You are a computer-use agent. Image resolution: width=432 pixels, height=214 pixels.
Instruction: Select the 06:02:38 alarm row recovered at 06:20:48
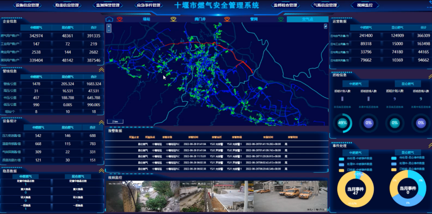(x=217, y=168)
